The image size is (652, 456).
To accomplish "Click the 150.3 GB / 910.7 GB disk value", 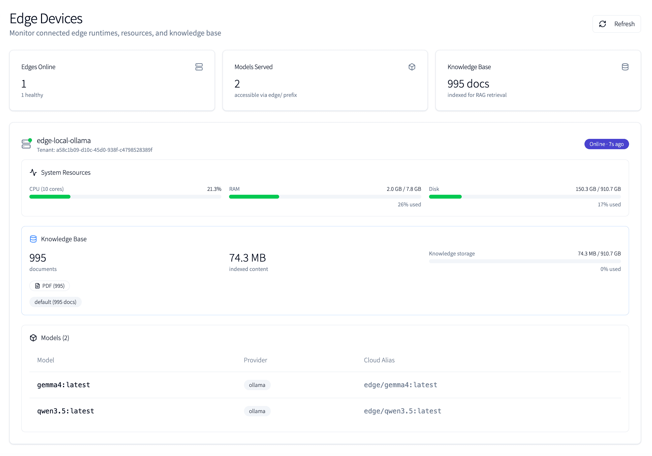I will 598,189.
